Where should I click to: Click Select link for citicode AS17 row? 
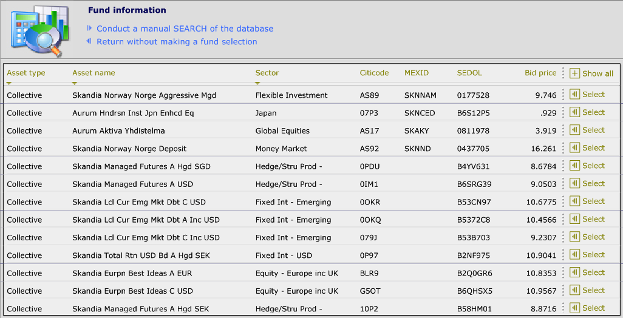tap(594, 130)
